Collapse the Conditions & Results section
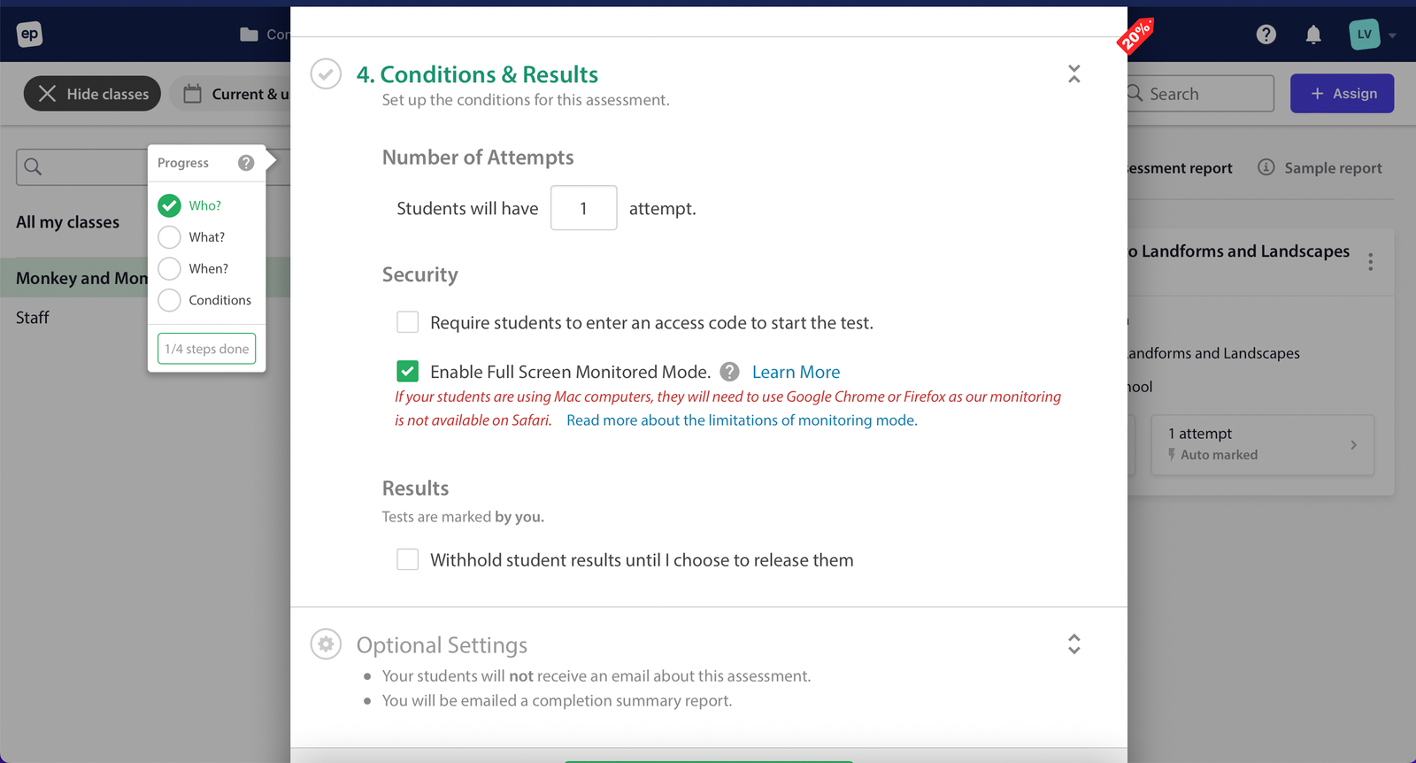 click(x=1074, y=73)
